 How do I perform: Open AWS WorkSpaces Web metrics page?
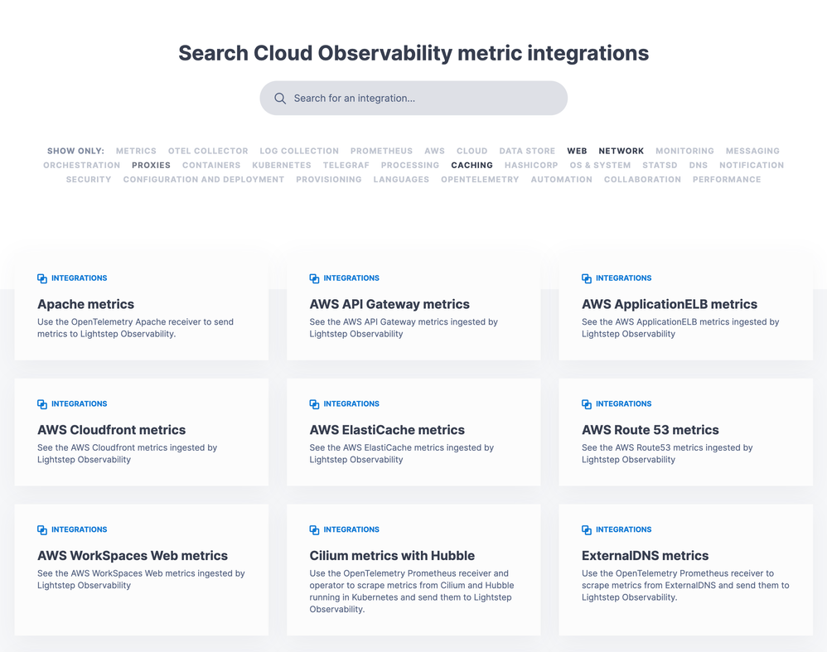(133, 556)
